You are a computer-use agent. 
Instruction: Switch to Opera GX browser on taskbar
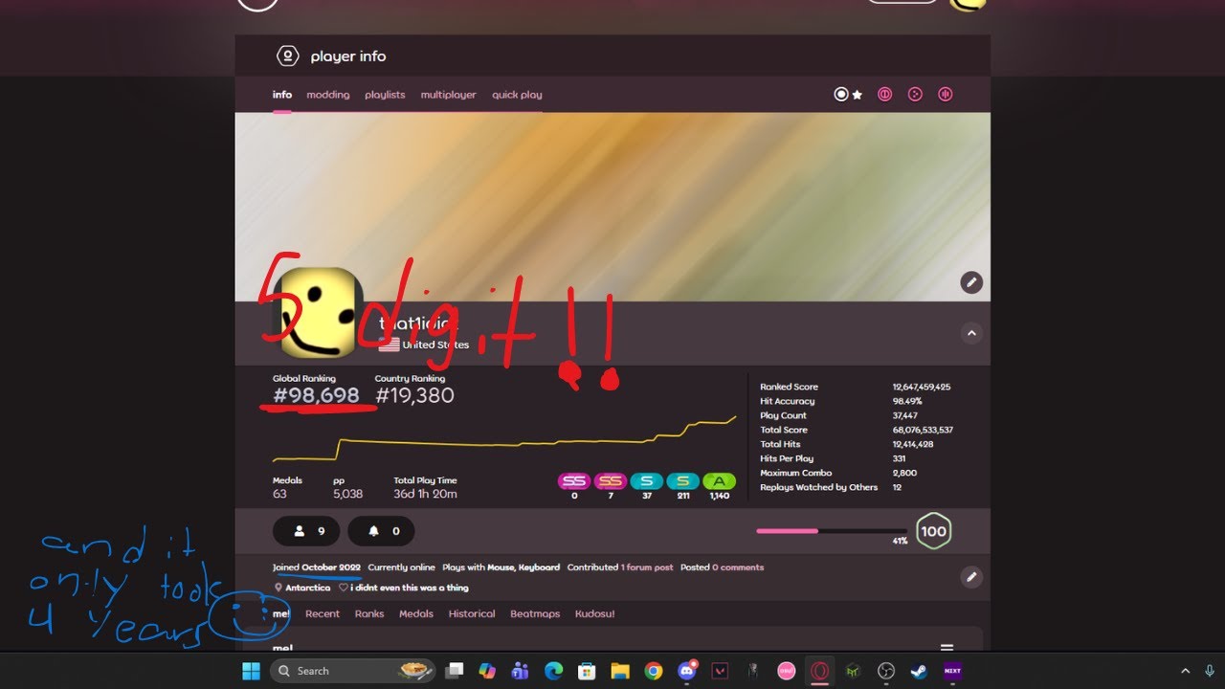pos(819,671)
